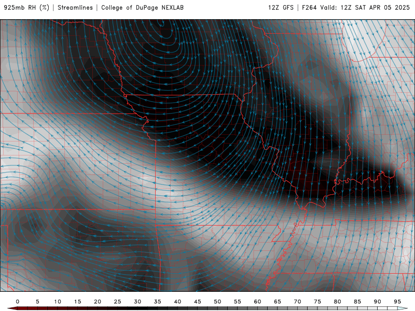Click the '55' label on color scale
The height and width of the screenshot is (311, 415).
[238, 302]
